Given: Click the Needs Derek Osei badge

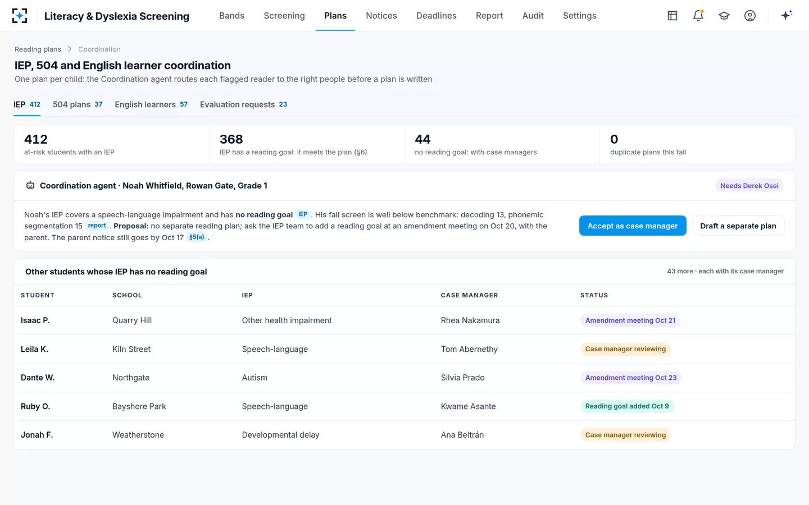Looking at the screenshot, I should coord(749,186).
